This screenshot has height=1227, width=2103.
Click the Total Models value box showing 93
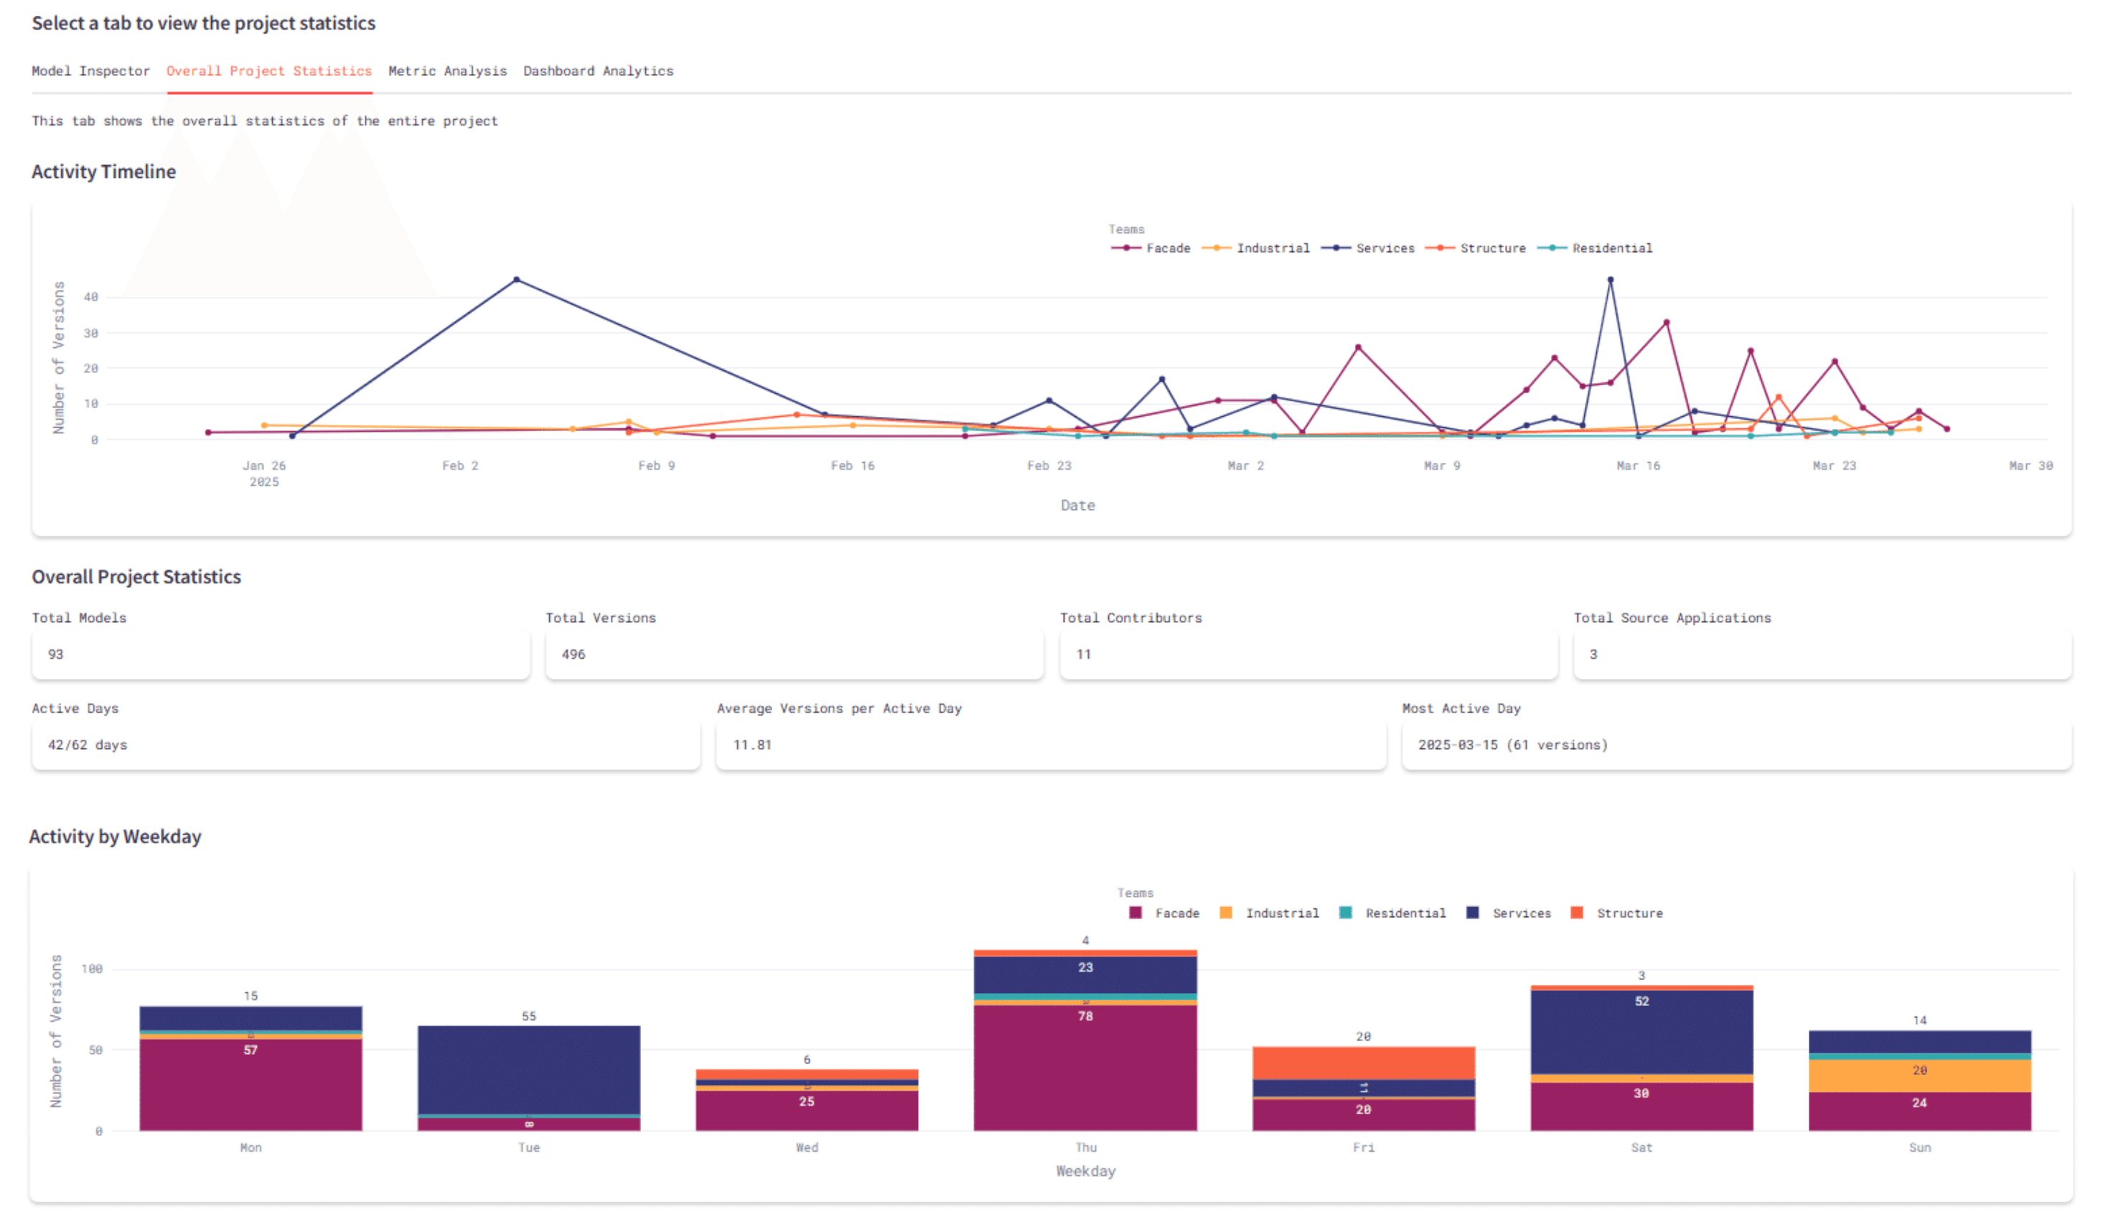[x=280, y=655]
